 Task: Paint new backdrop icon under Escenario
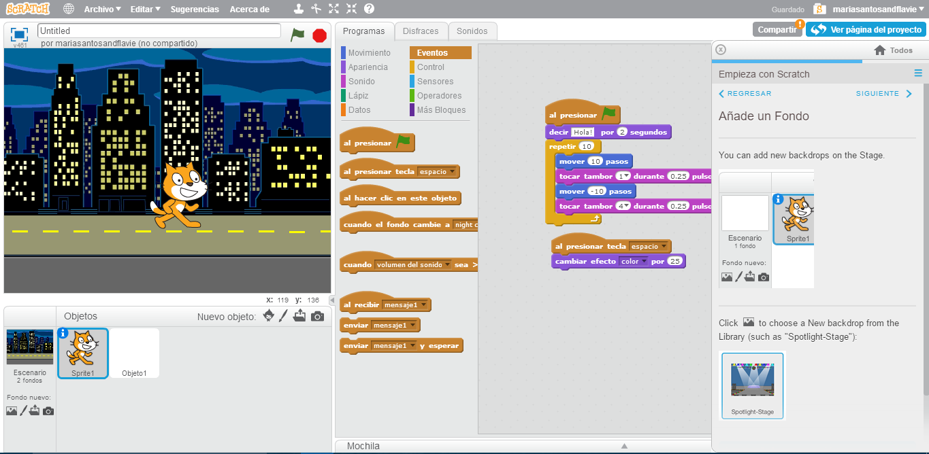click(x=24, y=411)
